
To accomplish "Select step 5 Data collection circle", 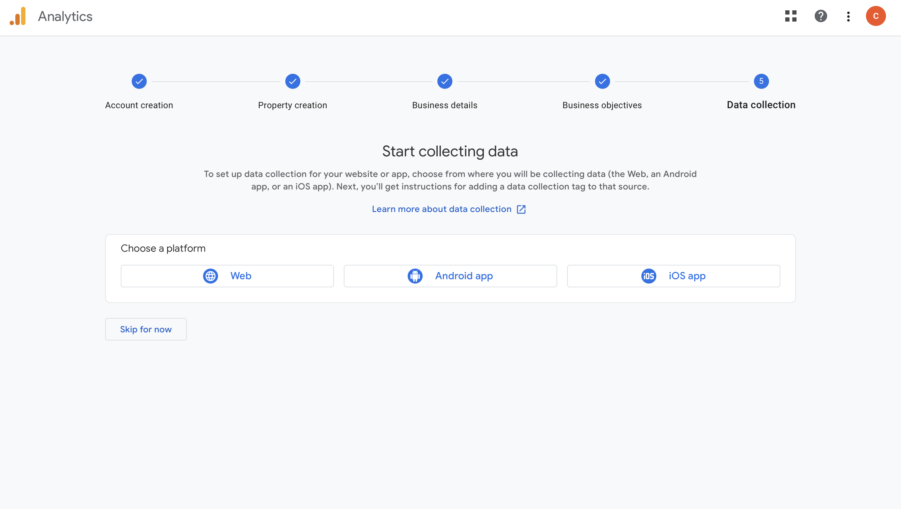I will 761,82.
